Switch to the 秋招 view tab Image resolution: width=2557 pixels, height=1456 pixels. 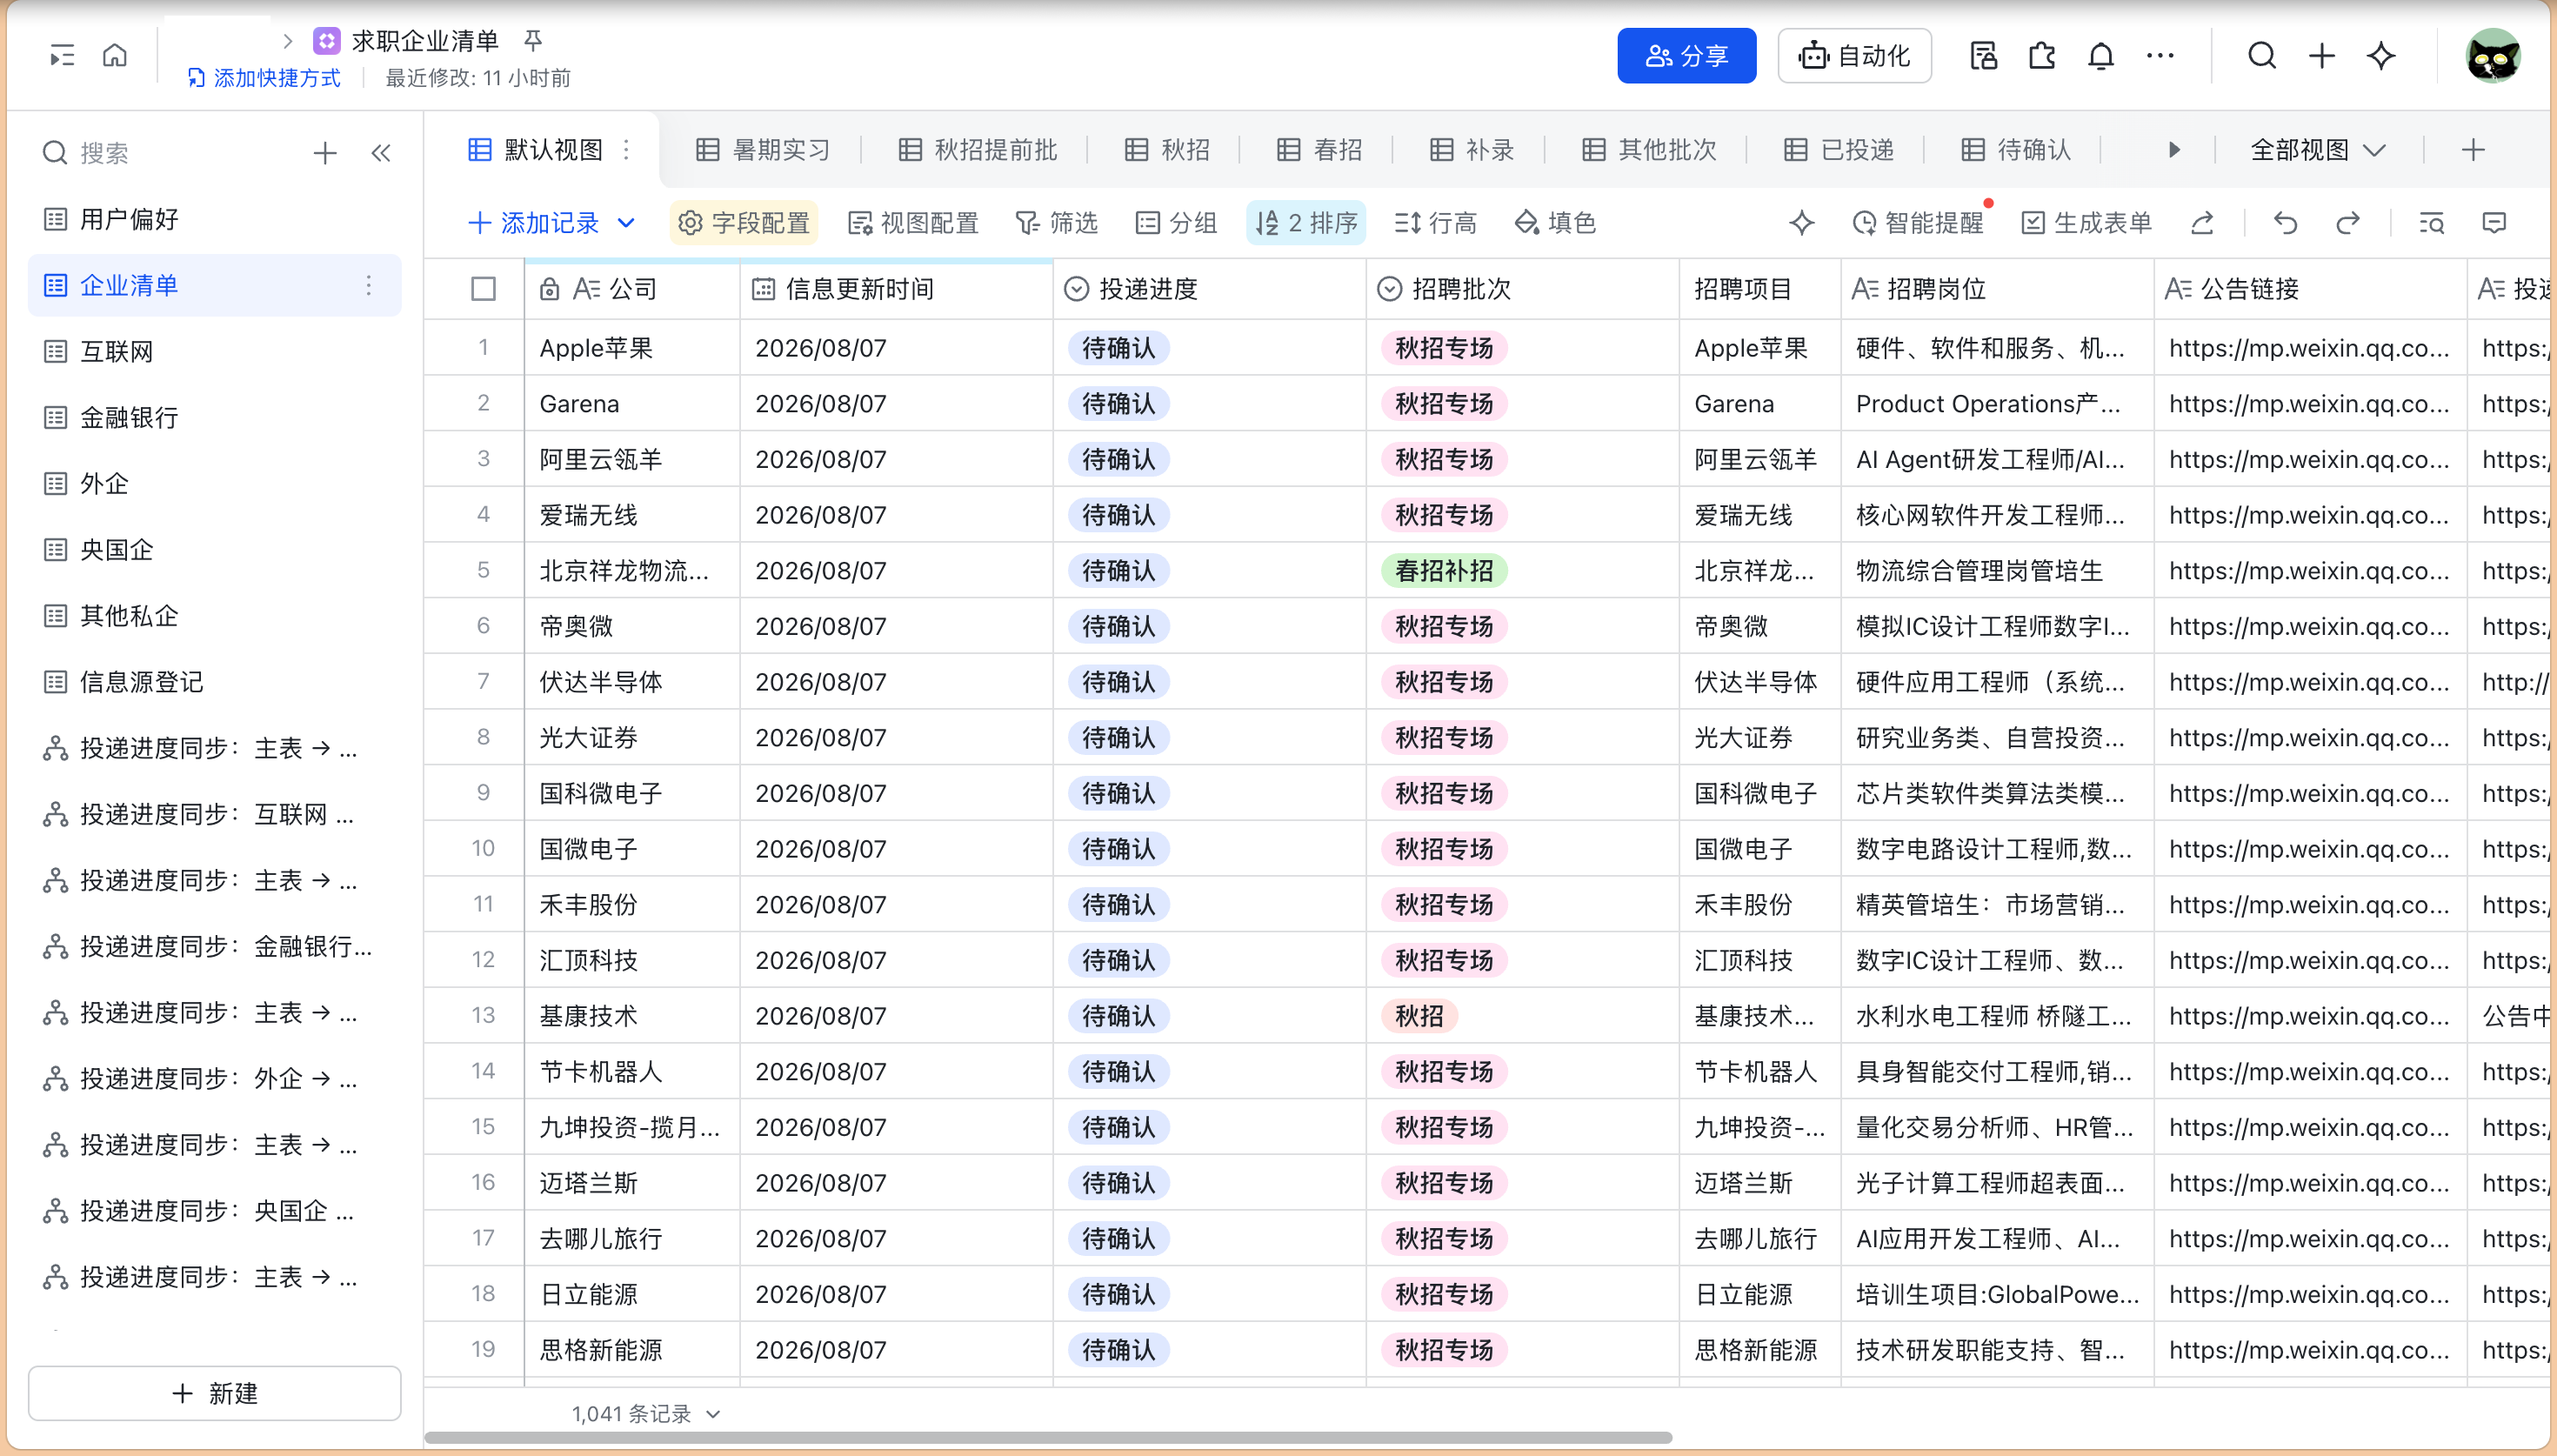[x=1167, y=150]
